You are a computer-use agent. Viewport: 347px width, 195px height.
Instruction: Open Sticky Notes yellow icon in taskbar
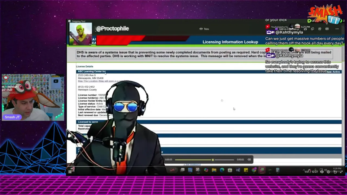tap(246, 170)
